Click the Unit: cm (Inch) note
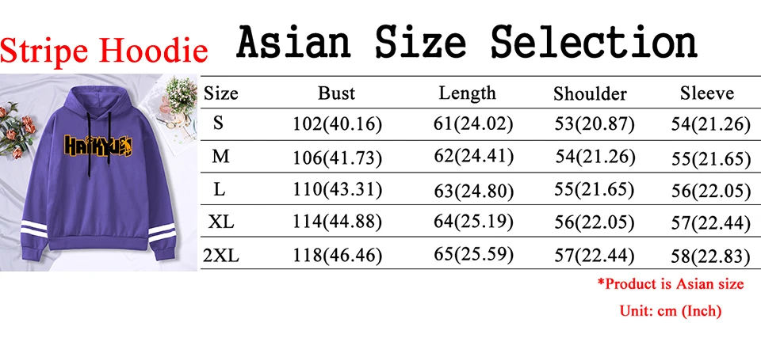This screenshot has height=338, width=761. tap(671, 310)
